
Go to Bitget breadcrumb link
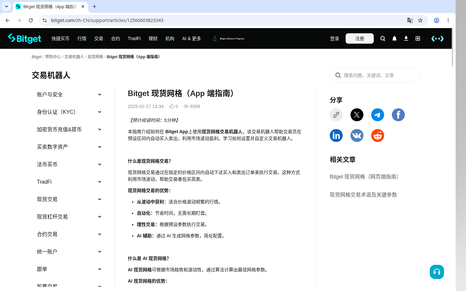coord(37,57)
